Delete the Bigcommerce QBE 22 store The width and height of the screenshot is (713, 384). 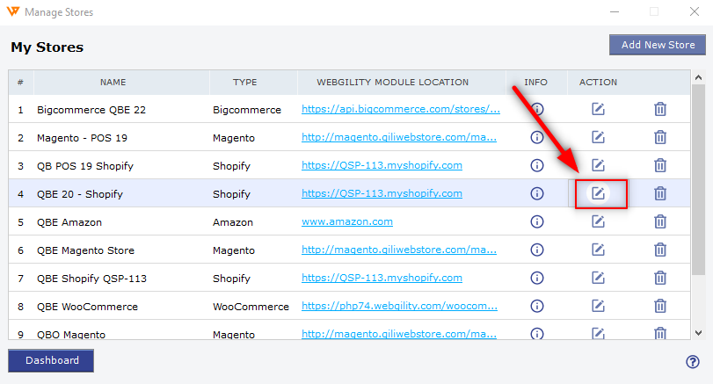(x=659, y=110)
